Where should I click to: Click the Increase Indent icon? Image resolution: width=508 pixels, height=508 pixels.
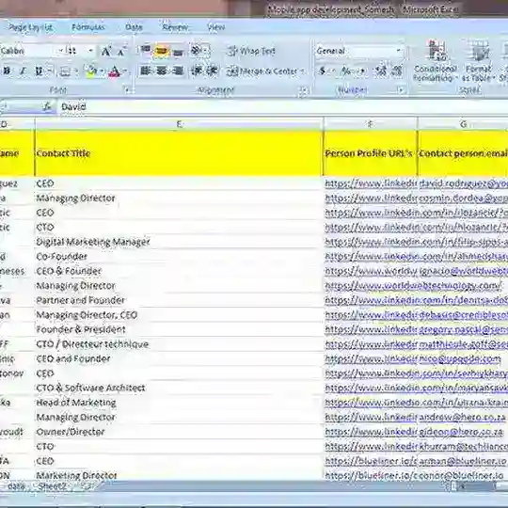click(213, 71)
